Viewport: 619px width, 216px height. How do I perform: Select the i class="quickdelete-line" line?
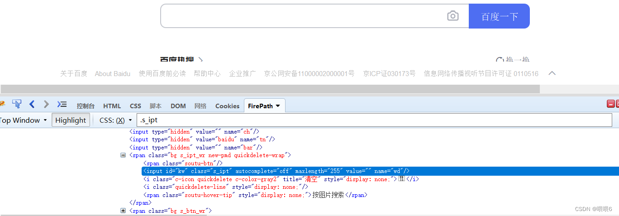click(x=226, y=187)
